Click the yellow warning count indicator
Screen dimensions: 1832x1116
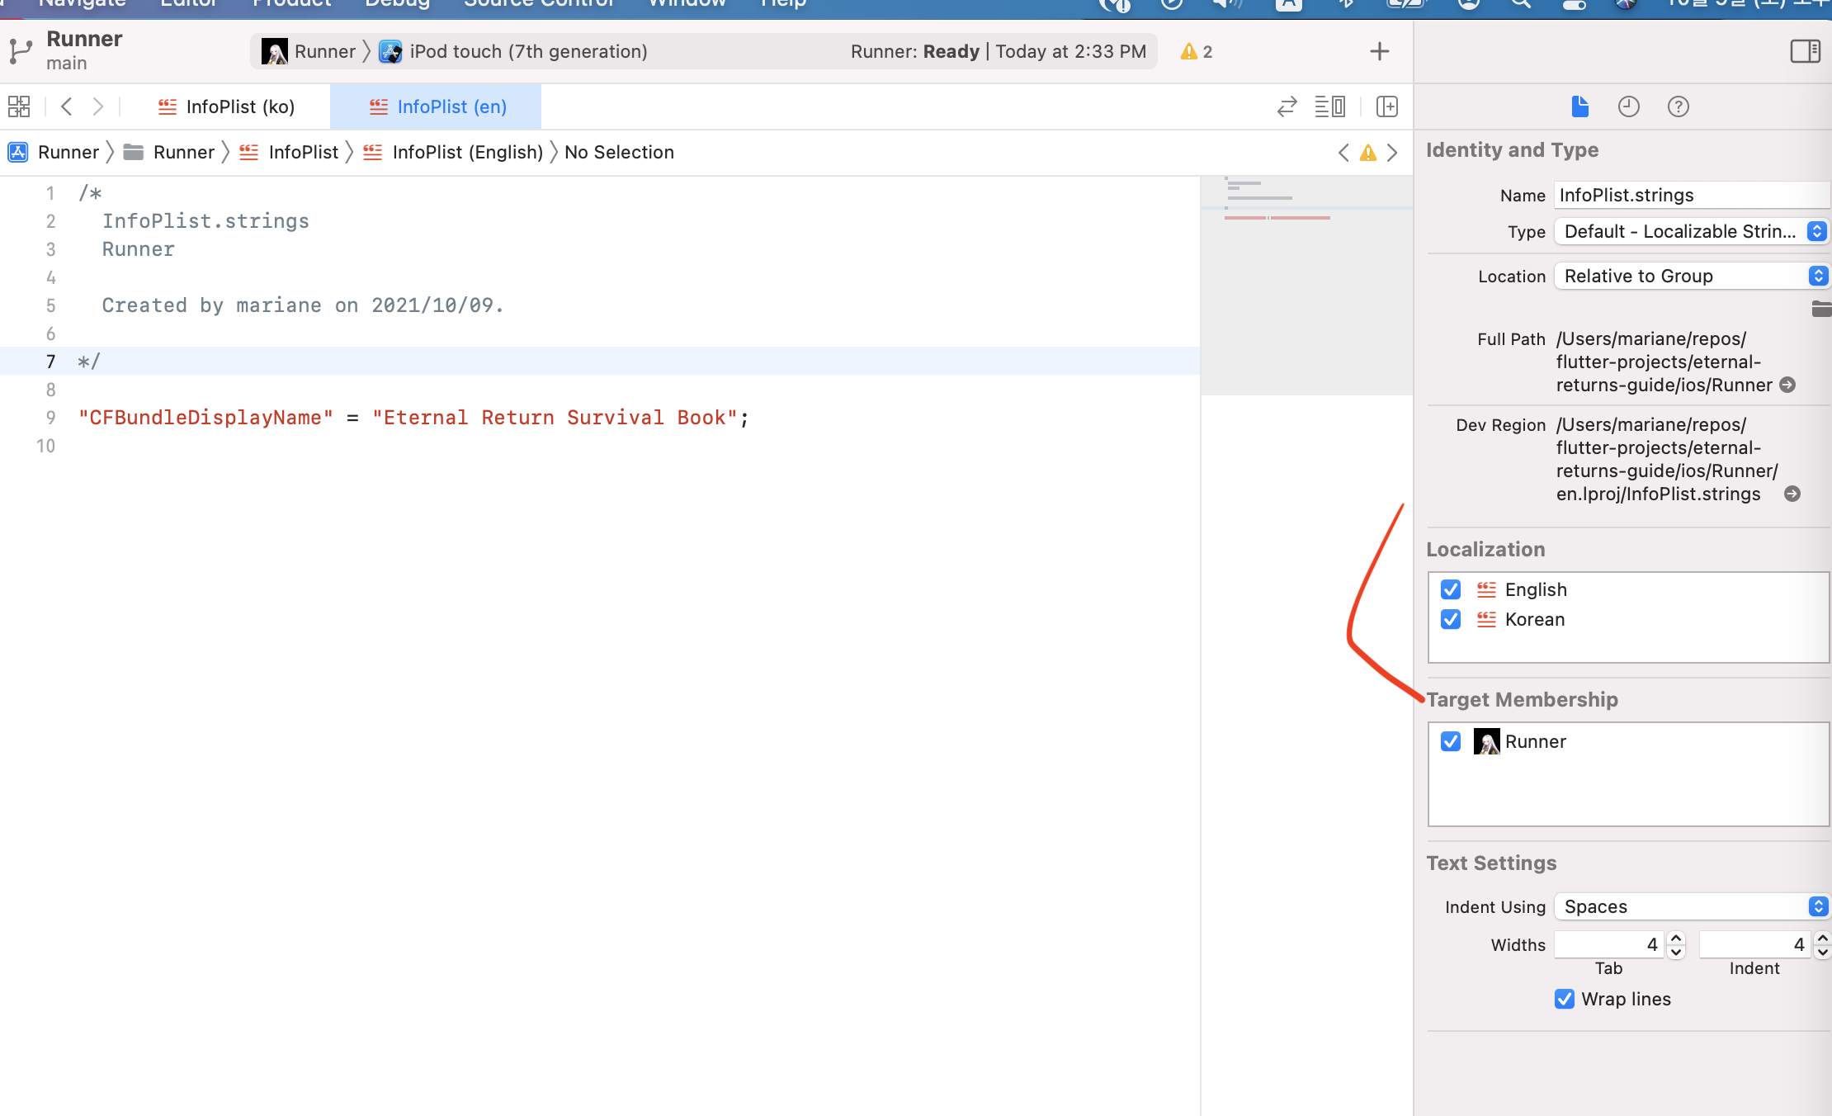[1196, 51]
